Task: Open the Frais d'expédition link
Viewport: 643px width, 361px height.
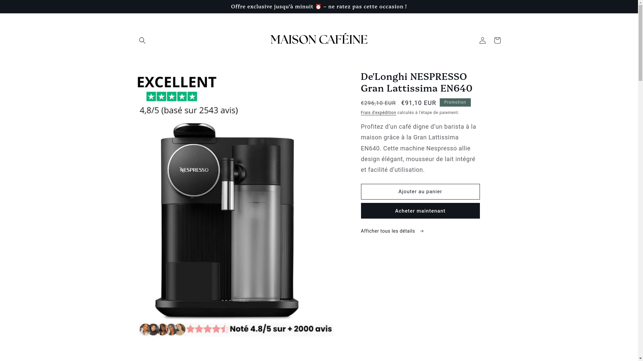Action: (x=378, y=113)
